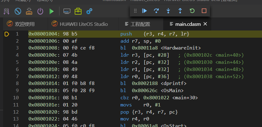The height and width of the screenshot is (127, 262).
Task: Click the 'bl 0x80011a8 <HardwareInit>' instruction
Action: click(x=161, y=48)
